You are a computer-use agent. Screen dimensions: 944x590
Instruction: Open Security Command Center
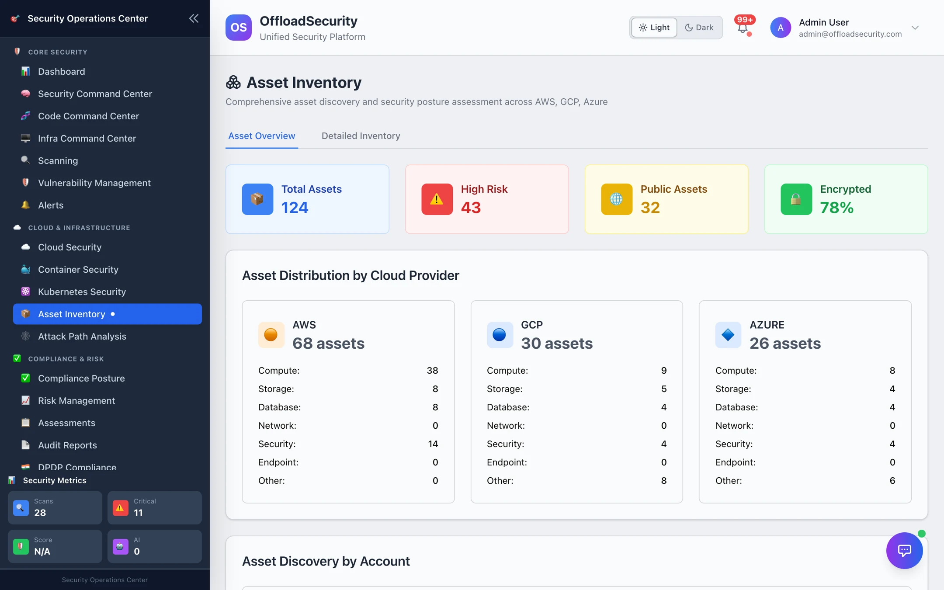click(x=107, y=94)
